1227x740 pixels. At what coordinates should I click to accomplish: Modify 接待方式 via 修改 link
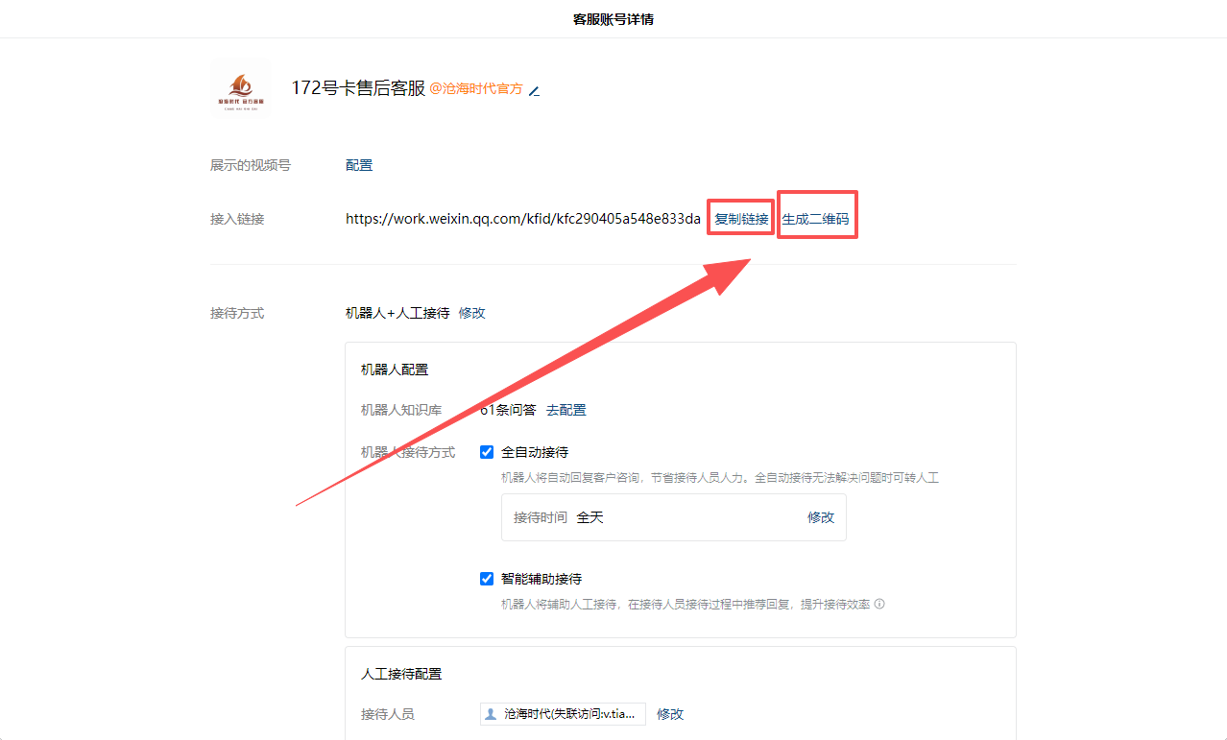coord(472,313)
